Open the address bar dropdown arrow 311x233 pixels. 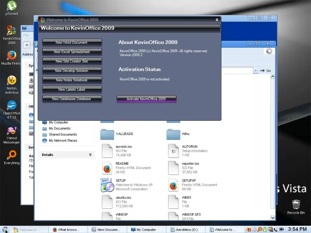click(x=255, y=70)
